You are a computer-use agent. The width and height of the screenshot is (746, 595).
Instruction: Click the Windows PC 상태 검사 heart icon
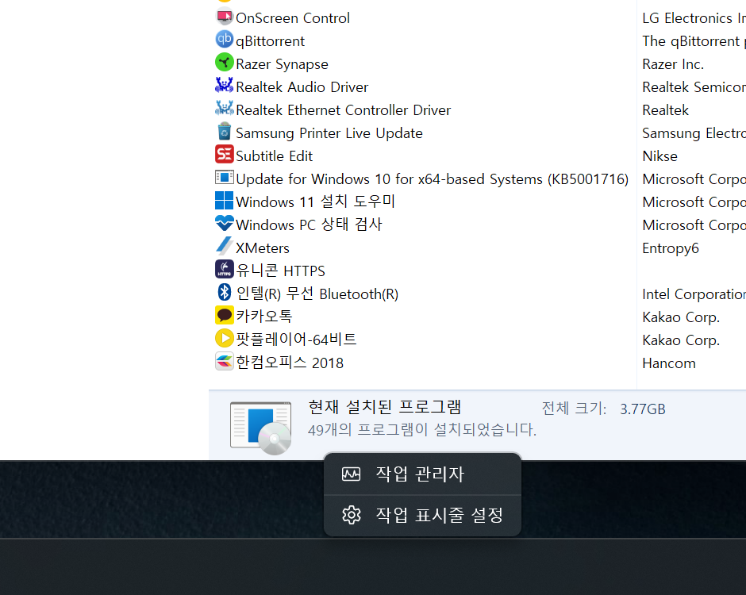[x=224, y=223]
